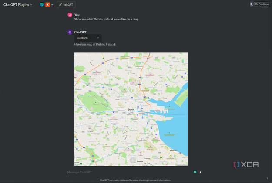Screen dimensions: 272x183
Task: Open the ChatGPT Plugins model dropdown
Action: tap(18, 5)
